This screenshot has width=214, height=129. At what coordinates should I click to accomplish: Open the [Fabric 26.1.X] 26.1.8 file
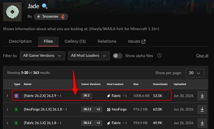pos(40,123)
